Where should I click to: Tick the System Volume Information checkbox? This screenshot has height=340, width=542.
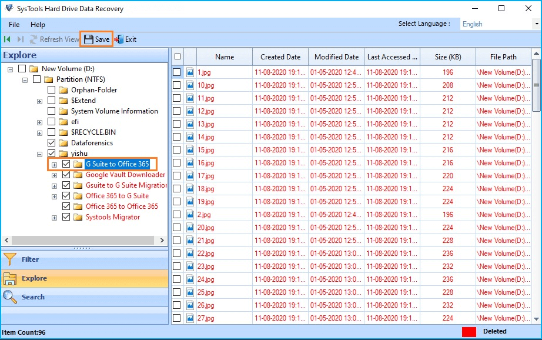click(52, 111)
